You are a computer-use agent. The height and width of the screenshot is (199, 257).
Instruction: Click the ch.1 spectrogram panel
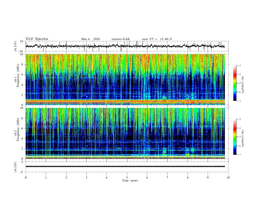(125, 79)
